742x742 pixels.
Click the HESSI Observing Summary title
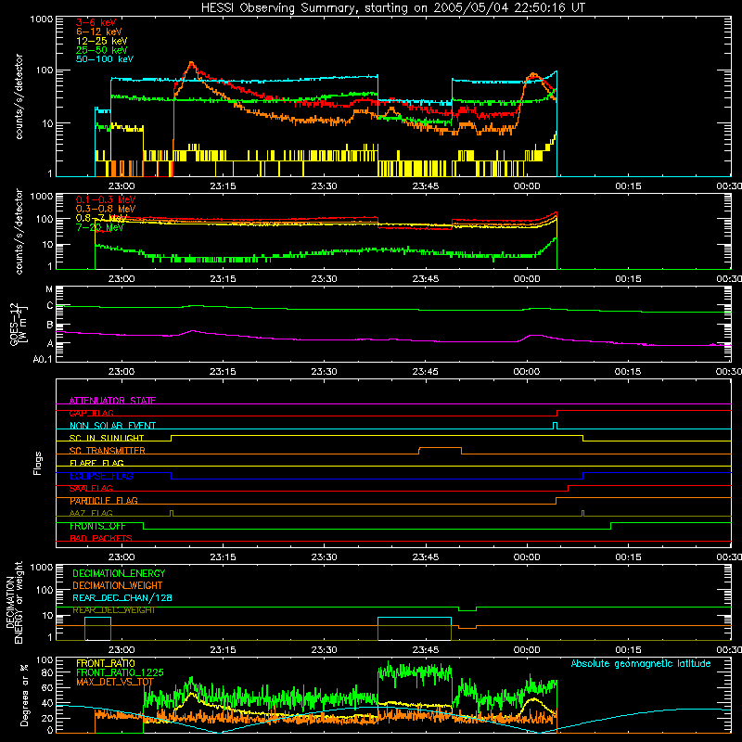point(392,8)
